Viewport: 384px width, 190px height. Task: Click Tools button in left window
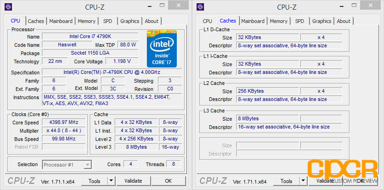pyautogui.click(x=94, y=181)
